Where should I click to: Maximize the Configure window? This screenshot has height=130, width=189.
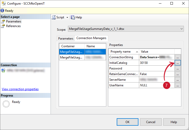(x=172, y=3)
